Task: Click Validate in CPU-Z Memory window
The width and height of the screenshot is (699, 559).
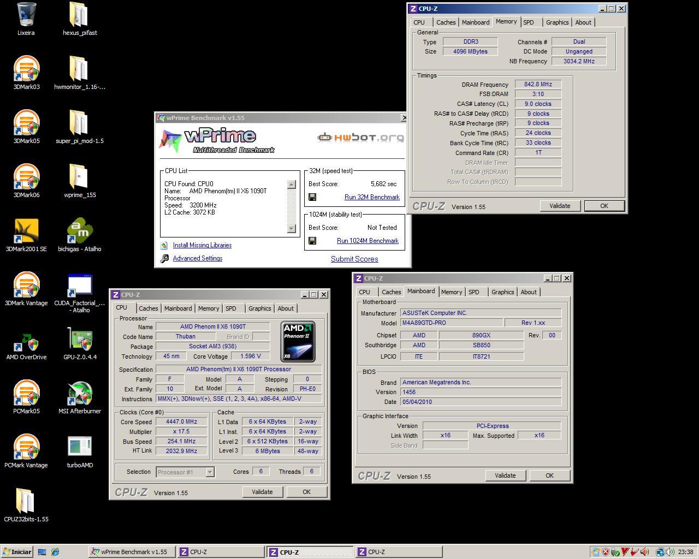Action: pos(560,206)
